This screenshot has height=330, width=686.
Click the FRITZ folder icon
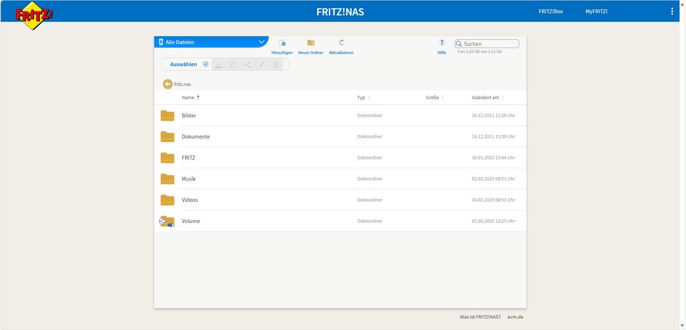pyautogui.click(x=167, y=157)
